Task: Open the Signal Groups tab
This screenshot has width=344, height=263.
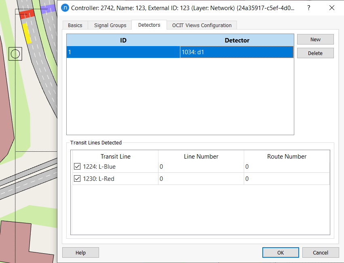Action: point(110,25)
